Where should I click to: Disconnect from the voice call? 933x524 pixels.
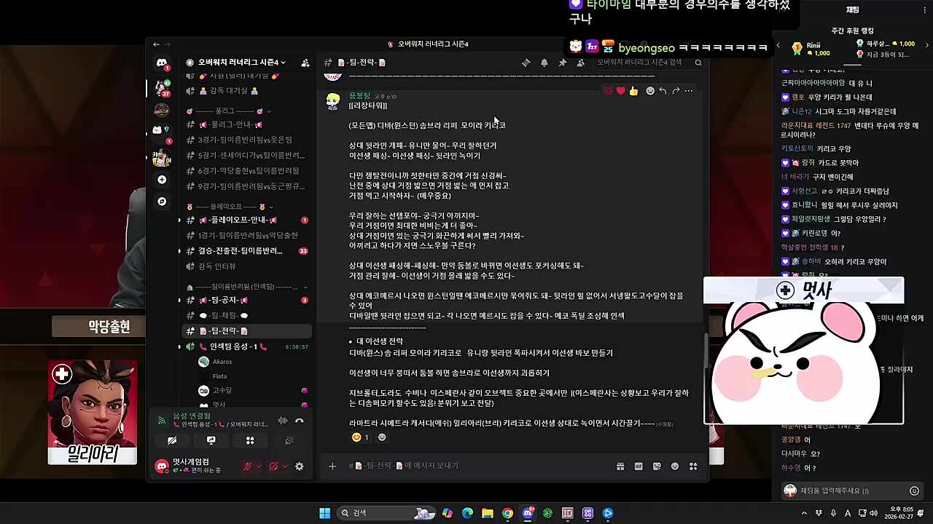point(299,421)
